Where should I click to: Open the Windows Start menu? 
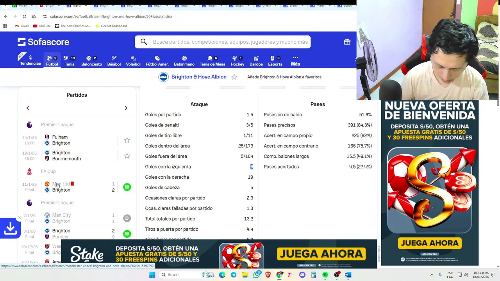click(152, 275)
